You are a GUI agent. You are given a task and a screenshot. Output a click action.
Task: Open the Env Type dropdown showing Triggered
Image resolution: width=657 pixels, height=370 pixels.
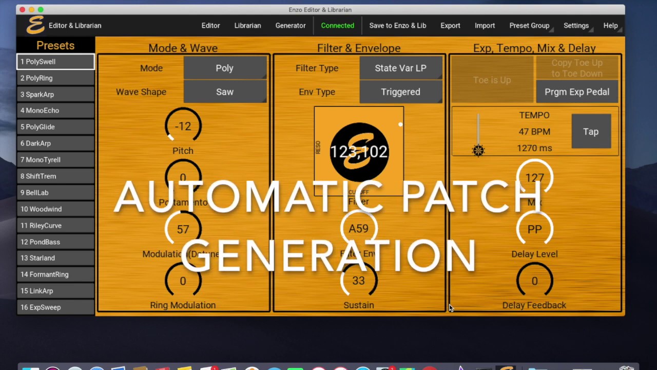click(400, 91)
